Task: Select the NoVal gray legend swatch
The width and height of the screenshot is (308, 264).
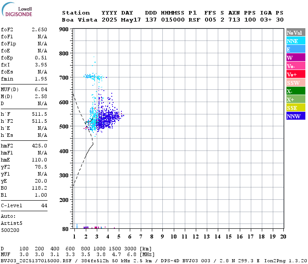Action: click(296, 33)
